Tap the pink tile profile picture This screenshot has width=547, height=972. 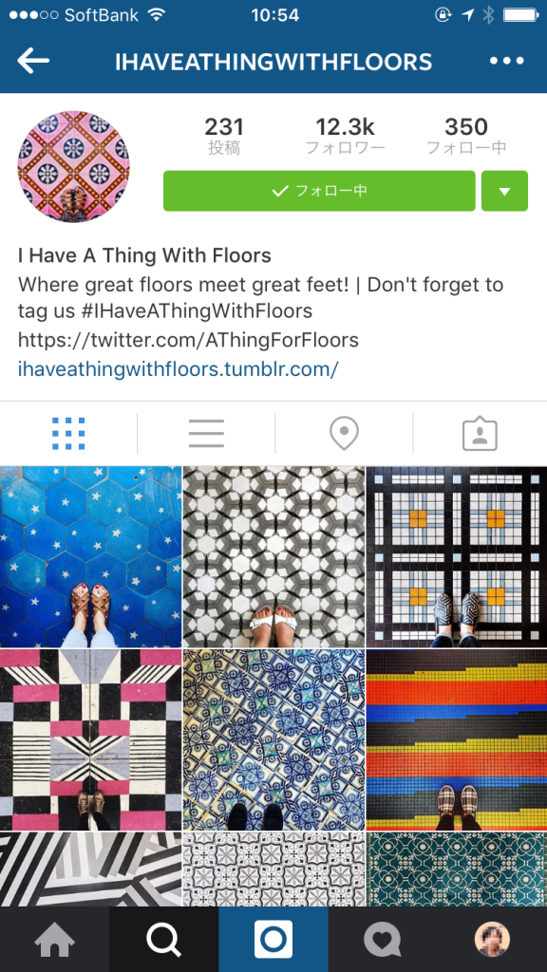(x=74, y=167)
